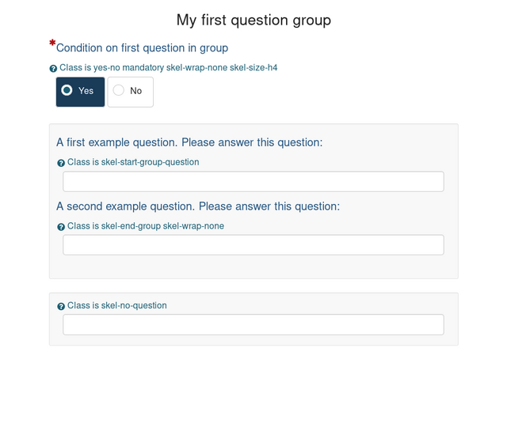Focus the second example question input field

point(253,245)
